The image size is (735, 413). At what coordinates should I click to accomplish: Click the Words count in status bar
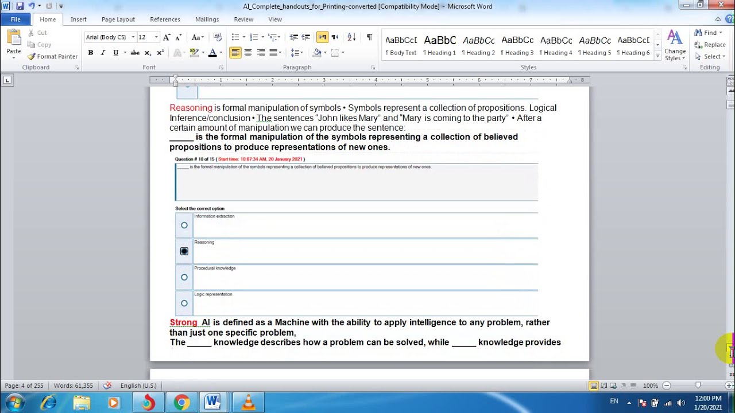[x=73, y=385]
